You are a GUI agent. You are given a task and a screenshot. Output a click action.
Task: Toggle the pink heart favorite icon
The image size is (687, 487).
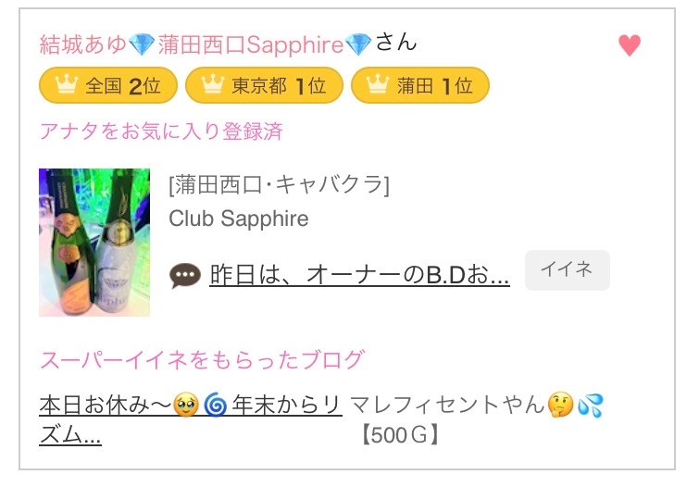coord(630,44)
